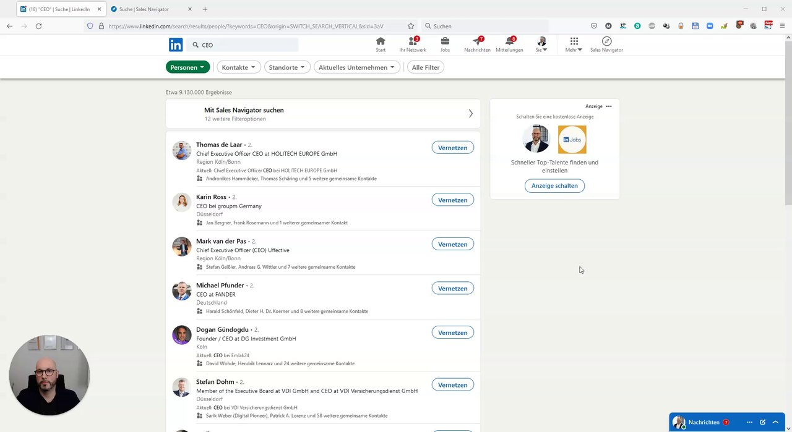The width and height of the screenshot is (792, 432).
Task: Open Mit Sales Navigator suchen chevron
Action: [x=470, y=114]
